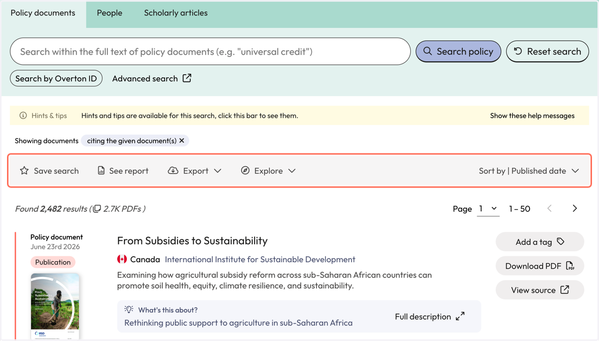Screen dimensions: 599x341
Task: Click Save search label
Action: pyautogui.click(x=56, y=171)
